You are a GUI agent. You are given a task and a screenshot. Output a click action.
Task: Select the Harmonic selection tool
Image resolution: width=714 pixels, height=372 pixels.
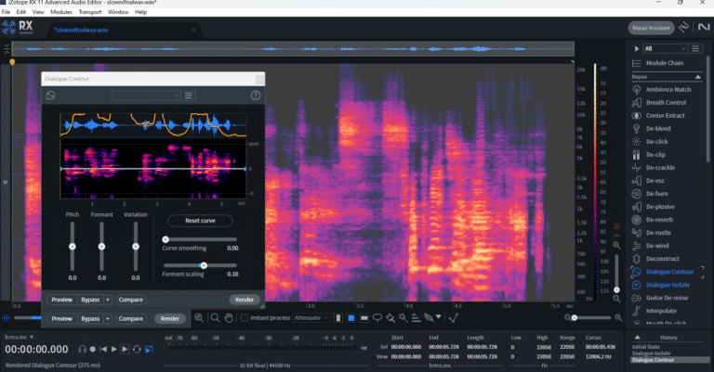tap(416, 318)
